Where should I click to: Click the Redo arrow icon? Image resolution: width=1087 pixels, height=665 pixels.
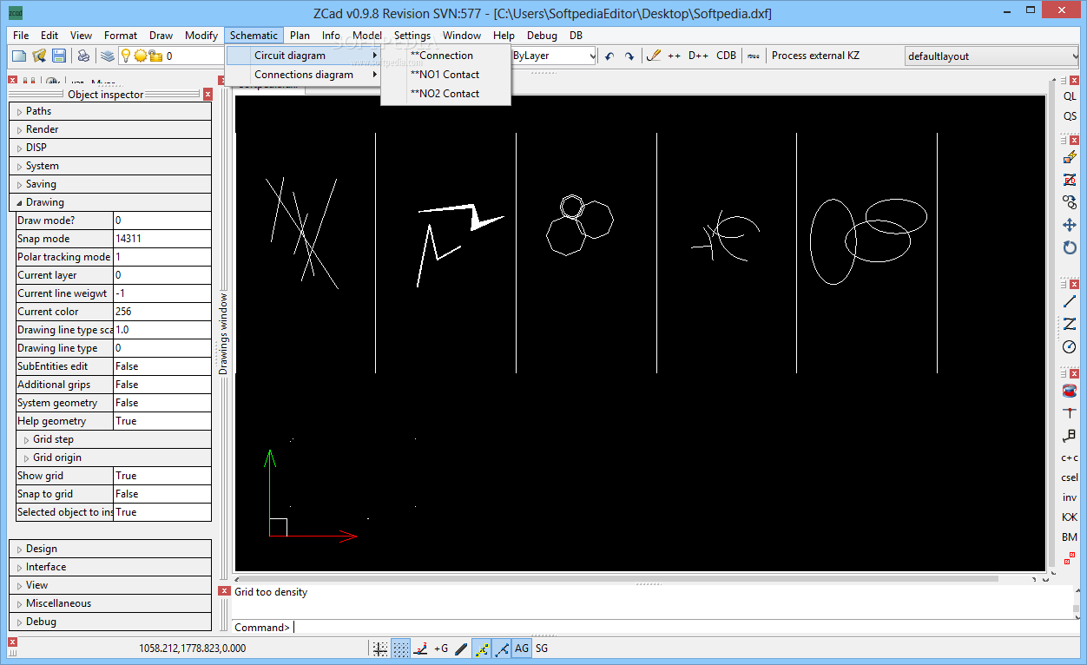(629, 56)
